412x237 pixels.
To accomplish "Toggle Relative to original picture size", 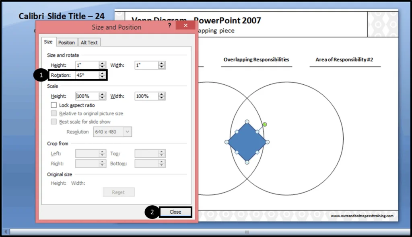I will click(54, 113).
